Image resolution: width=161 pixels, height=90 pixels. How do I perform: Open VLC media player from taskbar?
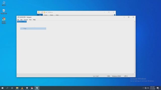pyautogui.click(x=22, y=88)
